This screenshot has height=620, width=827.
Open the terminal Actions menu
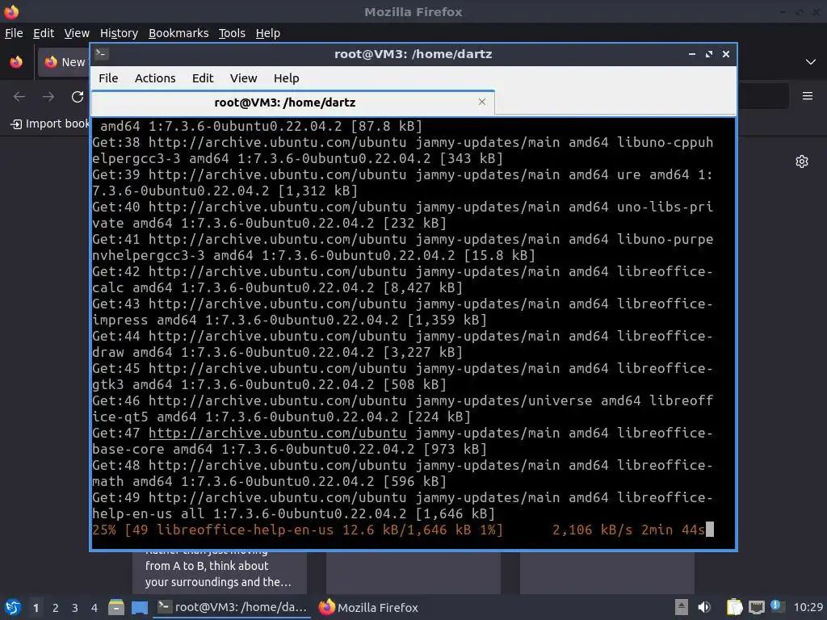click(155, 78)
